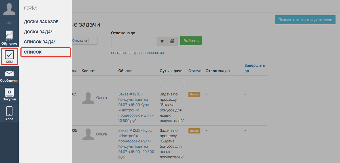Image resolution: width=340 pixels, height=163 pixels.
Task: Click the послезавтра quick date link
Action: pos(153,53)
